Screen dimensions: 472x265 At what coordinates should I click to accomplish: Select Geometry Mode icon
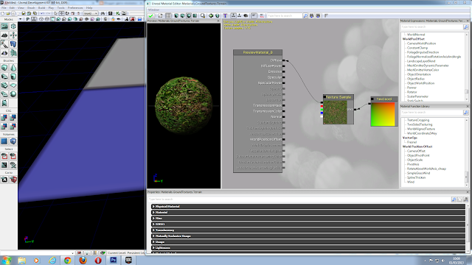(13, 26)
